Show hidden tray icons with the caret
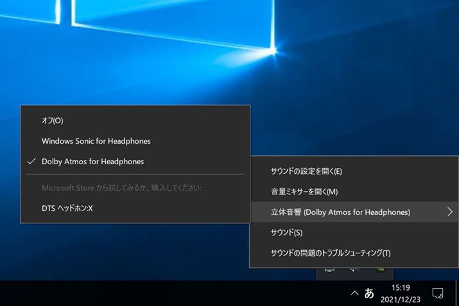Image resolution: width=459 pixels, height=306 pixels. click(354, 293)
